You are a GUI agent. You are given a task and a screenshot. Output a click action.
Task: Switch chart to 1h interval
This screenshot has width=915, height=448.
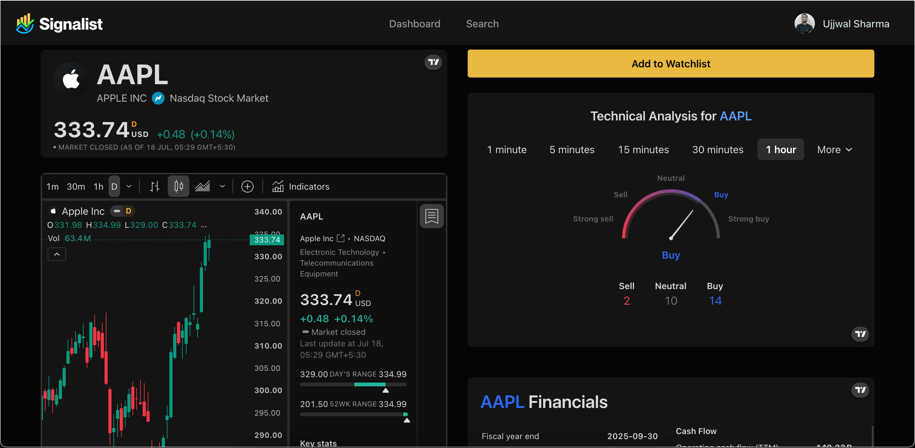[98, 187]
